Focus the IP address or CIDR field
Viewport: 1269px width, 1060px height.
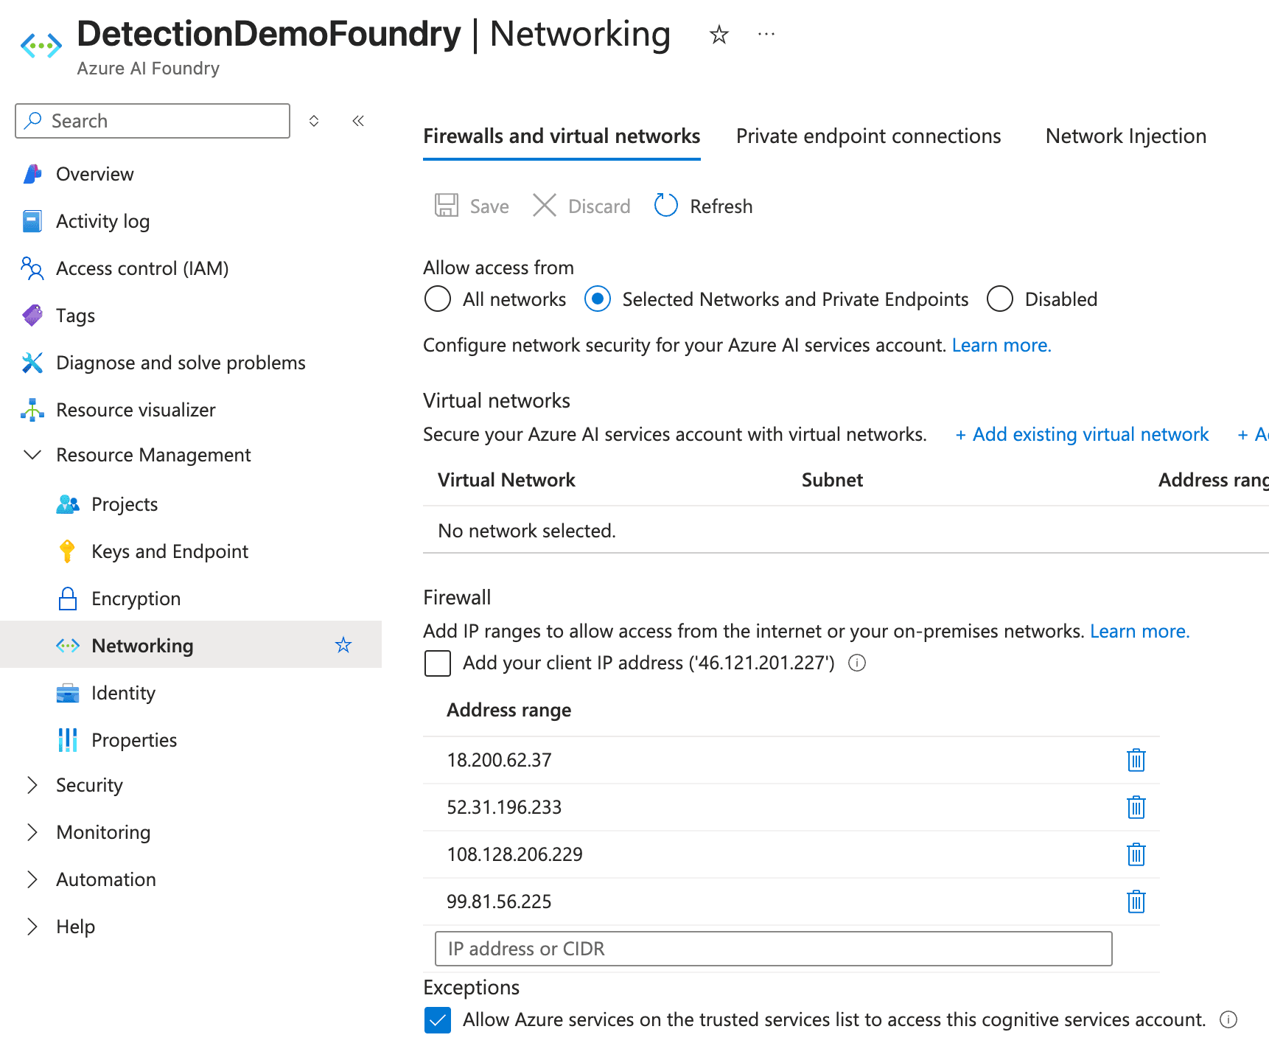point(774,949)
